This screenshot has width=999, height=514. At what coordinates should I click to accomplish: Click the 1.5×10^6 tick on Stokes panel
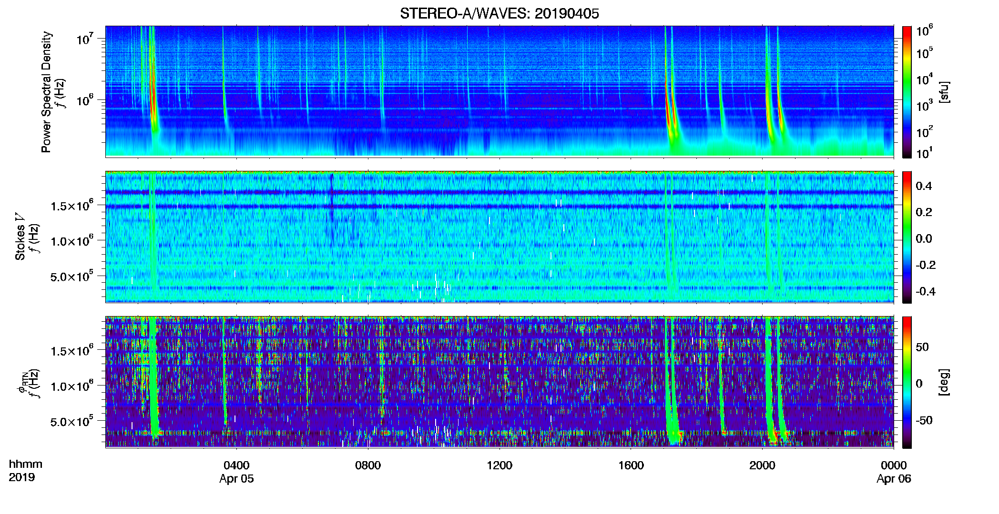[x=71, y=206]
